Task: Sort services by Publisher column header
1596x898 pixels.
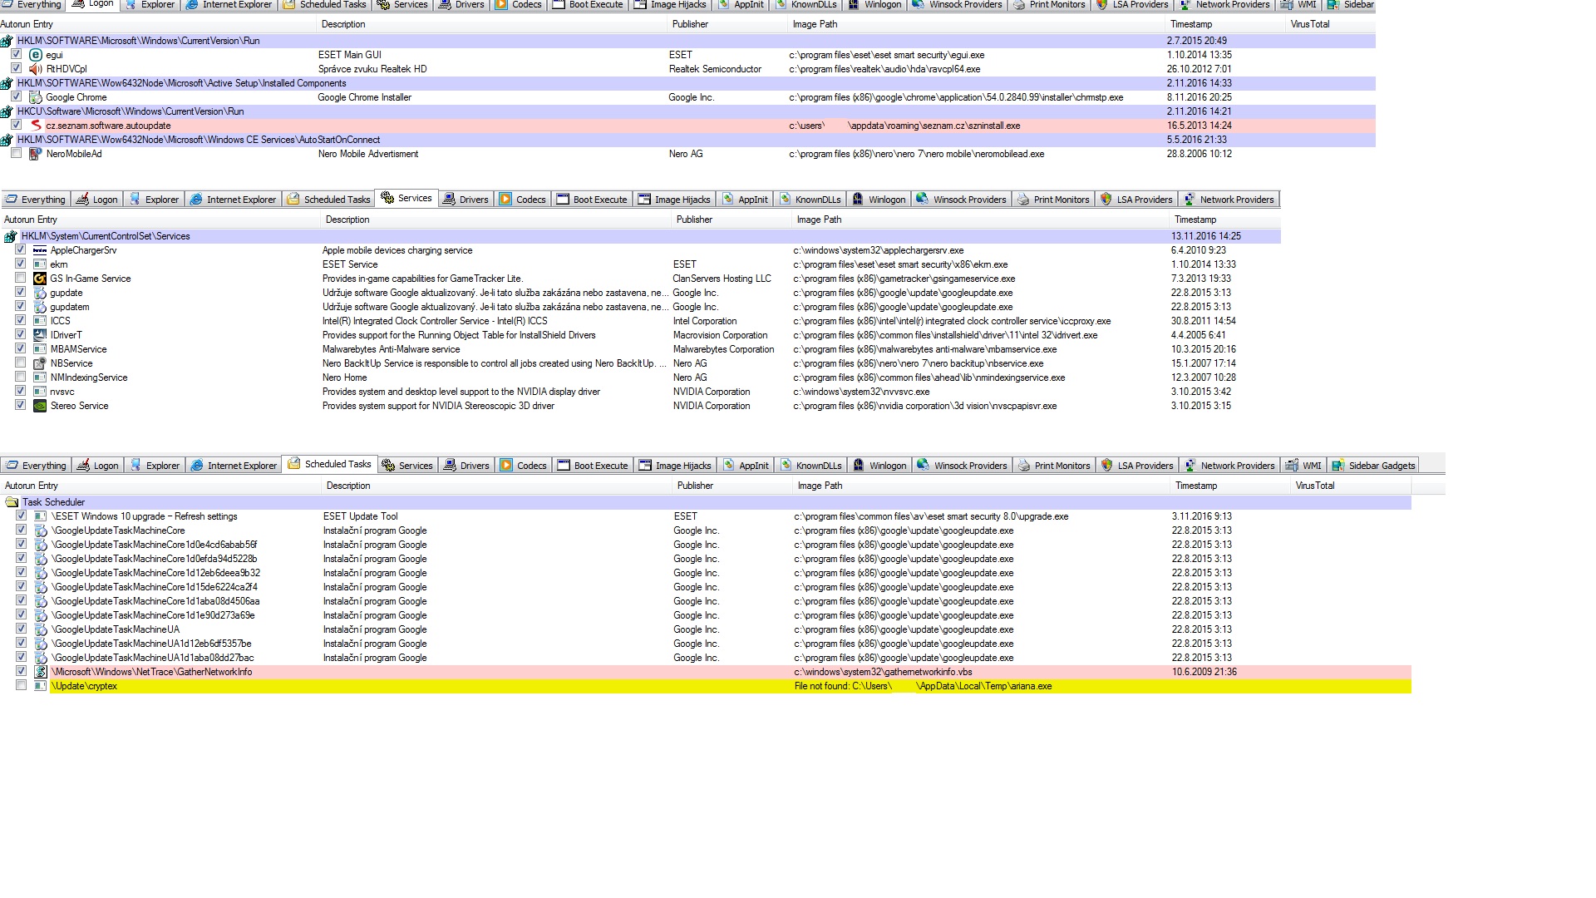Action: [694, 220]
